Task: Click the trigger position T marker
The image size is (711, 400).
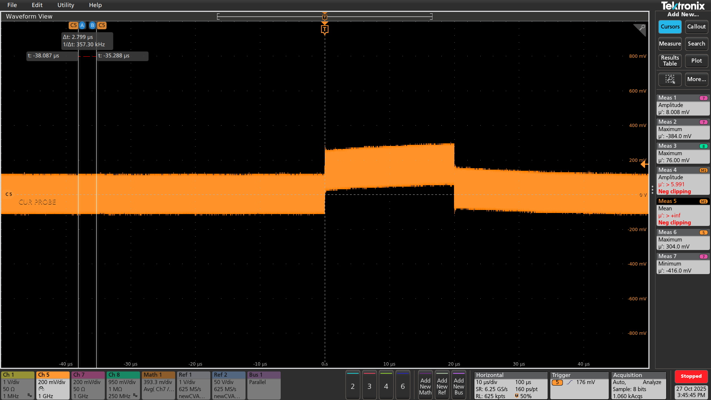Action: (324, 29)
